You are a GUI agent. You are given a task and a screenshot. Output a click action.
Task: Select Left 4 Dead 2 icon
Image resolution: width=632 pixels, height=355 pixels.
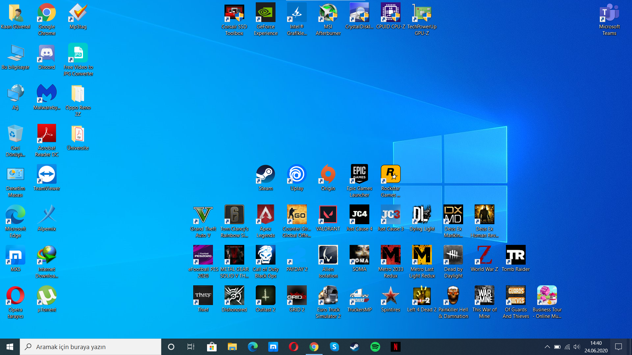click(x=422, y=299)
